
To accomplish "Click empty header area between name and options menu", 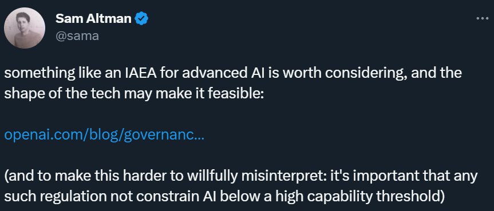I will click(x=312, y=19).
